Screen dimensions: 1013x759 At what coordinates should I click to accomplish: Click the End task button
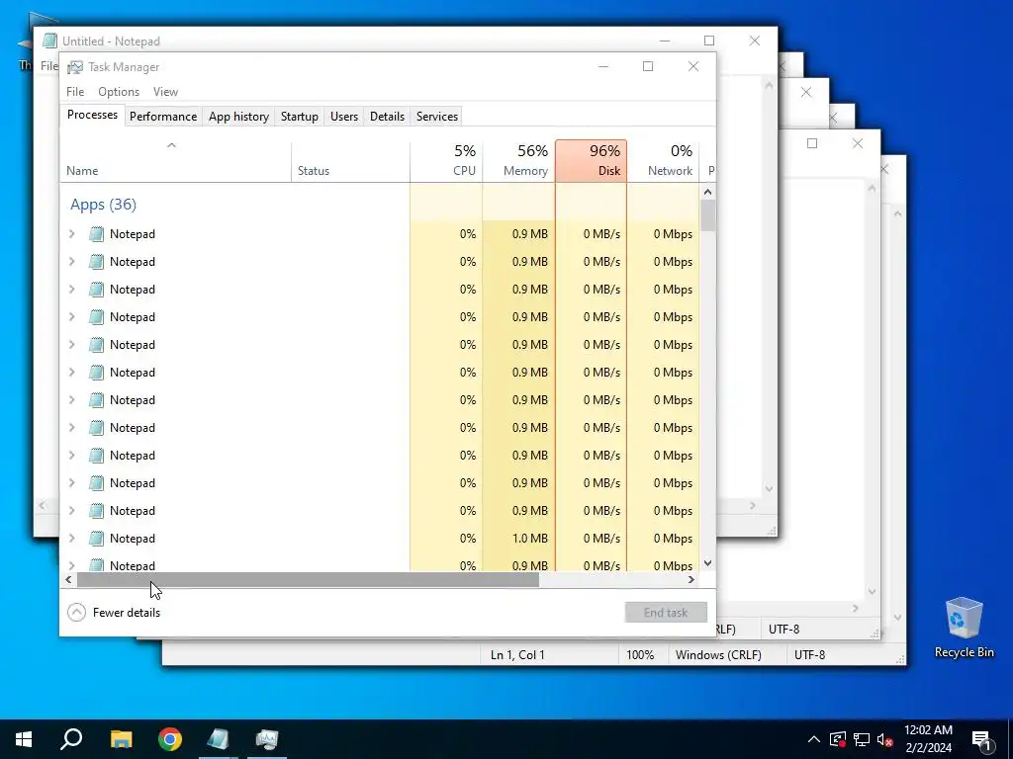coord(666,613)
